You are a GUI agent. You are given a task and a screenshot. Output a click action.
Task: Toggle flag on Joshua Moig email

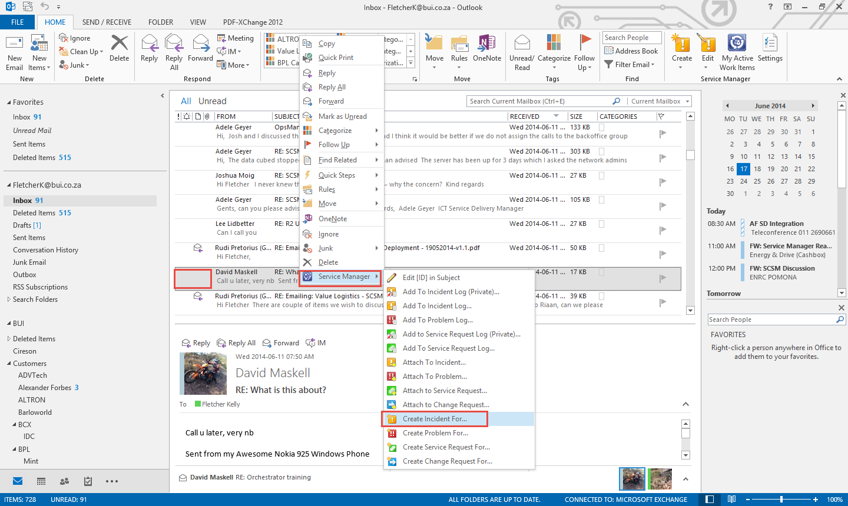pyautogui.click(x=662, y=182)
